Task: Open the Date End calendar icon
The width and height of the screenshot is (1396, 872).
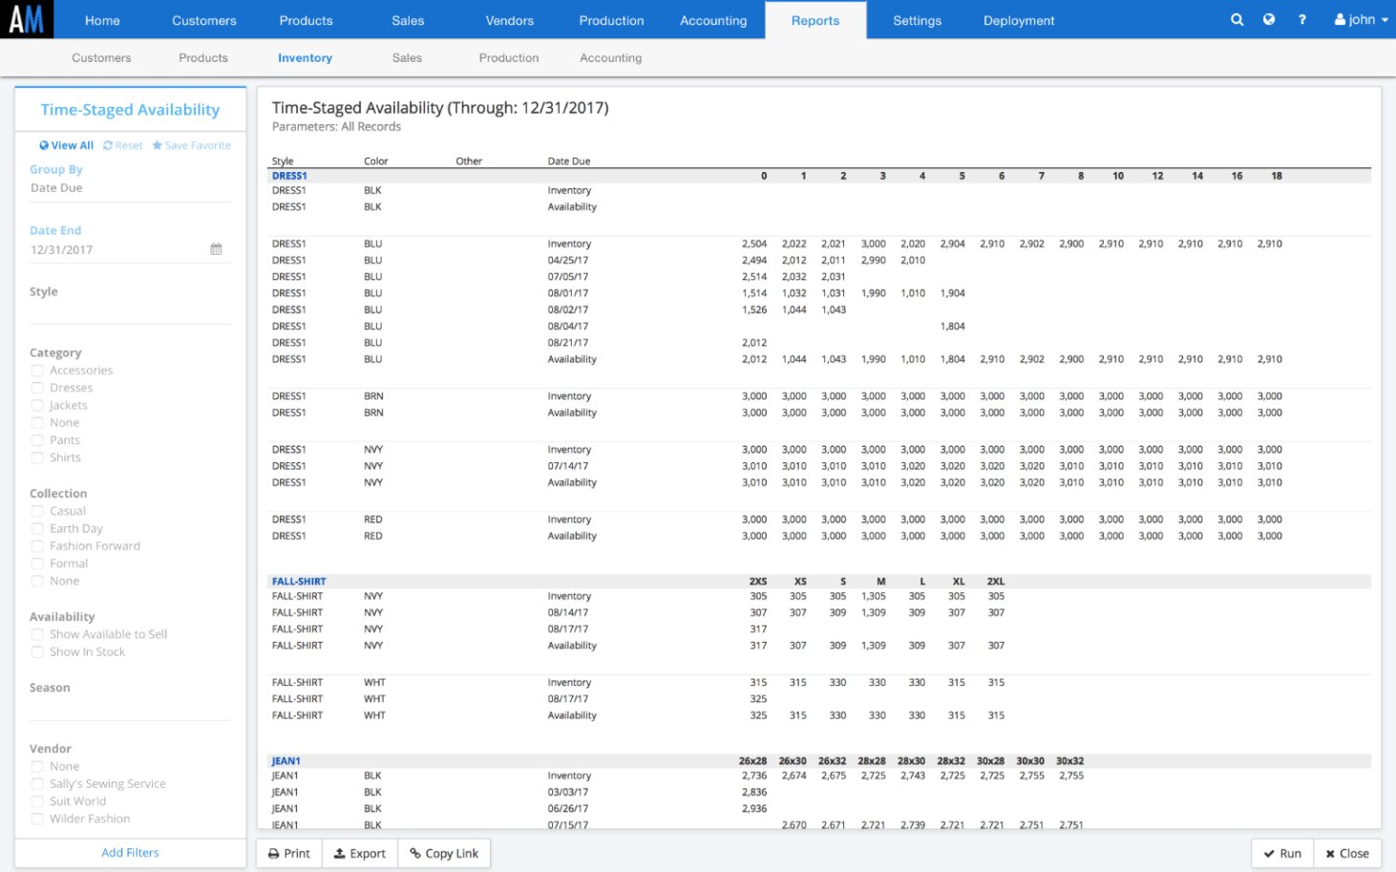Action: coord(216,249)
